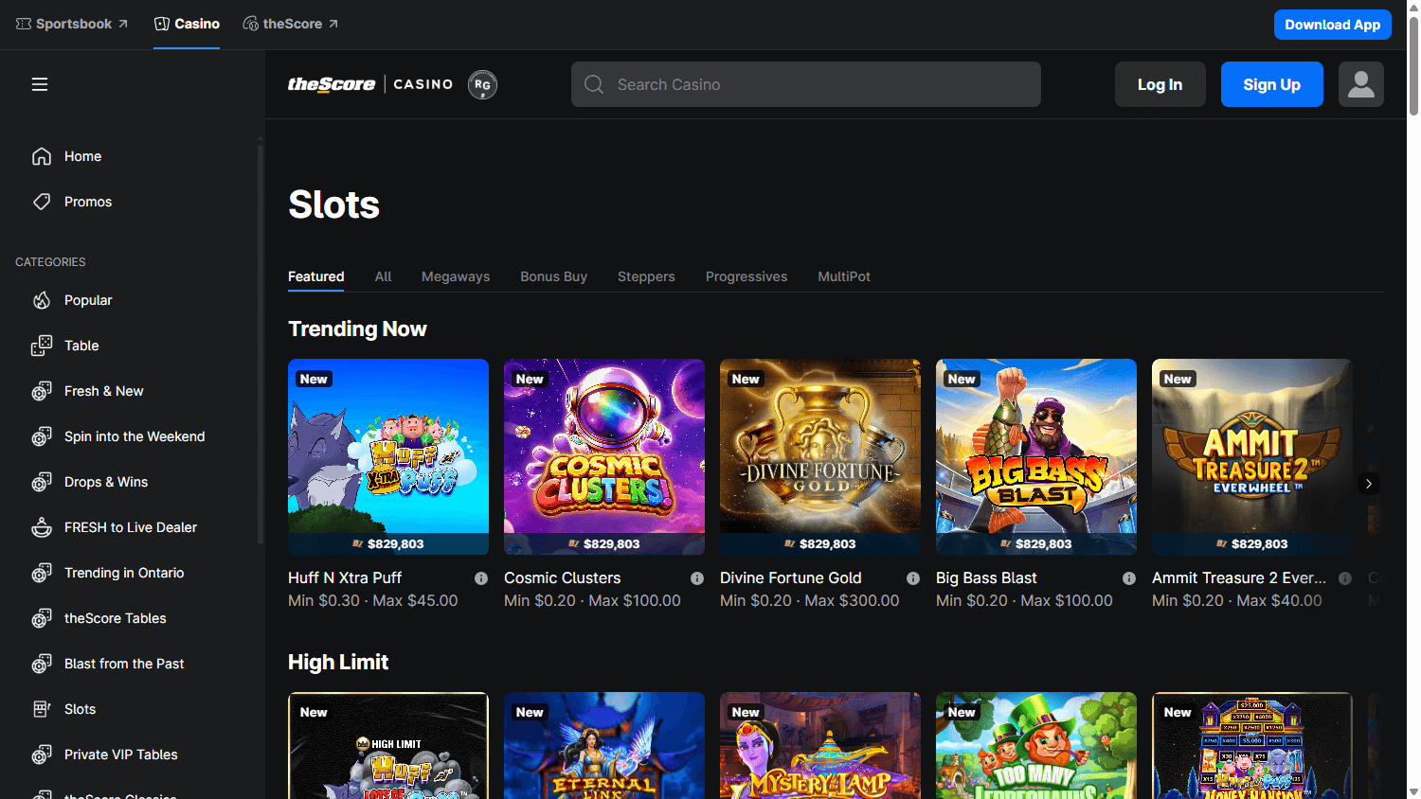Focus the Search Casino field
This screenshot has width=1421, height=799.
[806, 84]
